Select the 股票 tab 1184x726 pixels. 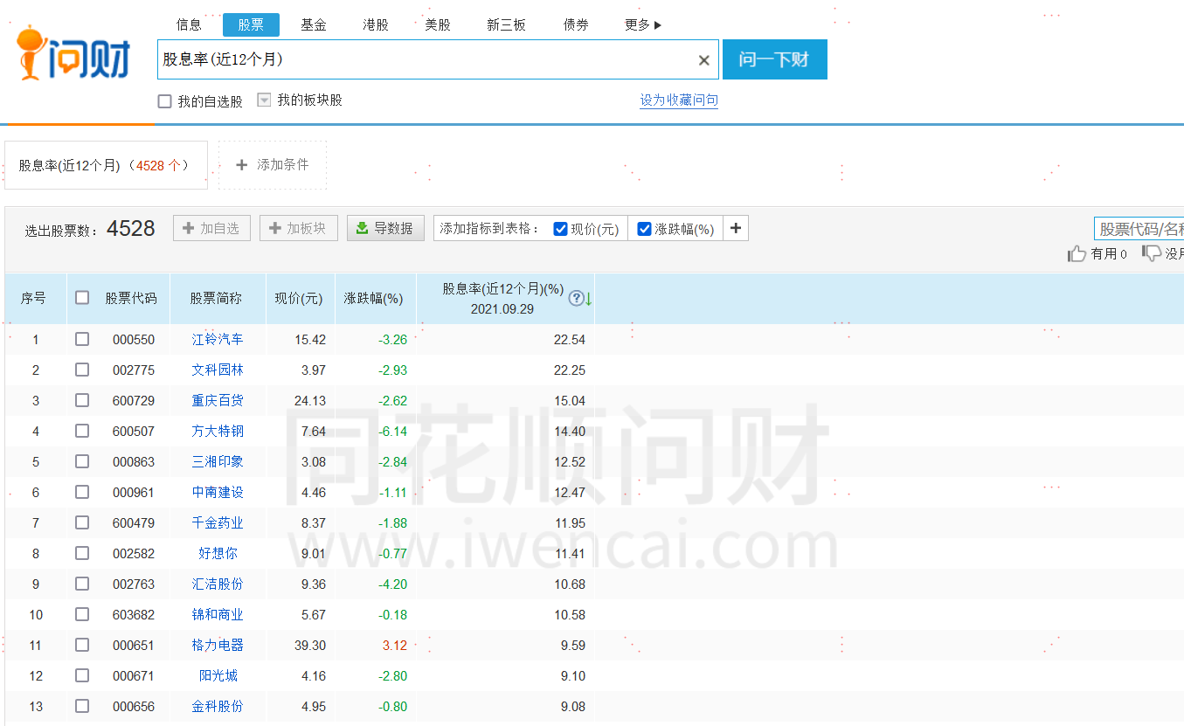(251, 24)
